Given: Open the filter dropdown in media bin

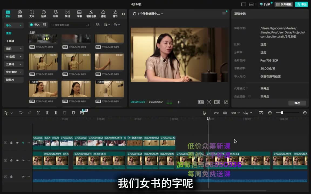Looking at the screenshot, I should click(x=117, y=25).
